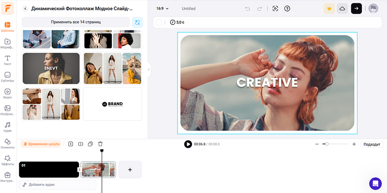
Task: Open the Инструменты sidebar panel
Action: pos(7,177)
